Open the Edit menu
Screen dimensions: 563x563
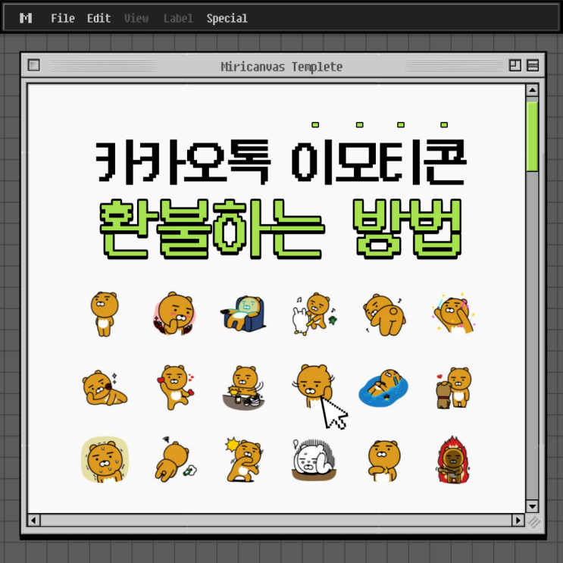tap(99, 18)
